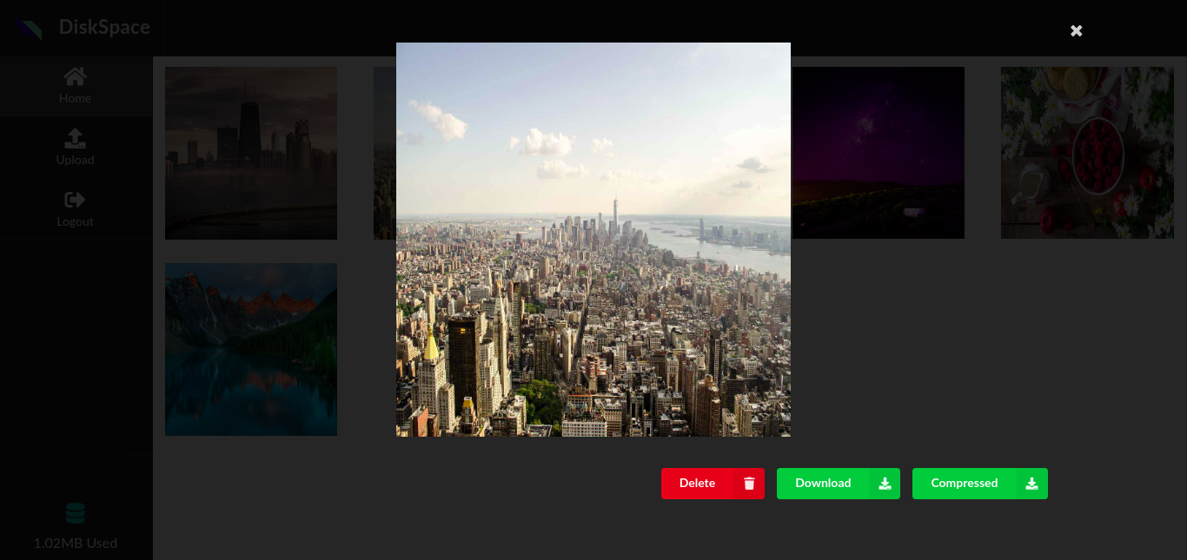Click the database storage icon above 1.02MB Used
The height and width of the screenshot is (560, 1187).
76,513
